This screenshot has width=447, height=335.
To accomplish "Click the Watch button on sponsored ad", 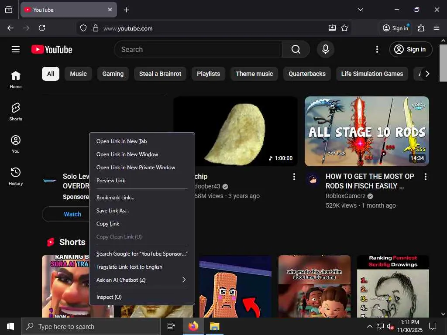I will [x=72, y=214].
